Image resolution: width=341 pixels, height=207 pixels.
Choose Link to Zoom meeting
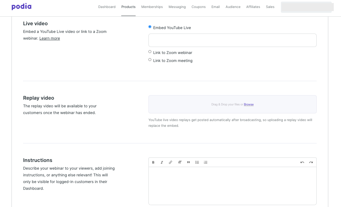[x=150, y=59]
